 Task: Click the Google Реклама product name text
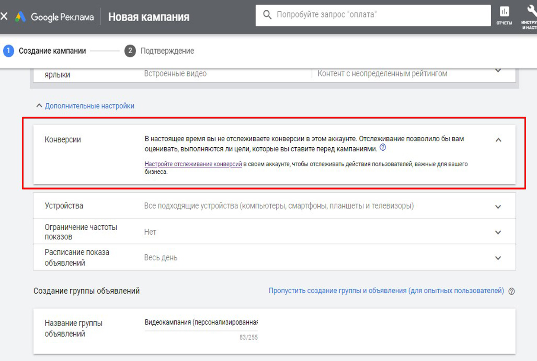62,17
